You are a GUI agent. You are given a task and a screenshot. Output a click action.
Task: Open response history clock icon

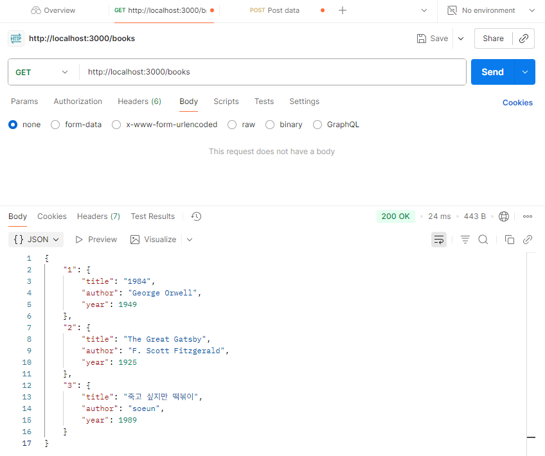click(x=197, y=216)
